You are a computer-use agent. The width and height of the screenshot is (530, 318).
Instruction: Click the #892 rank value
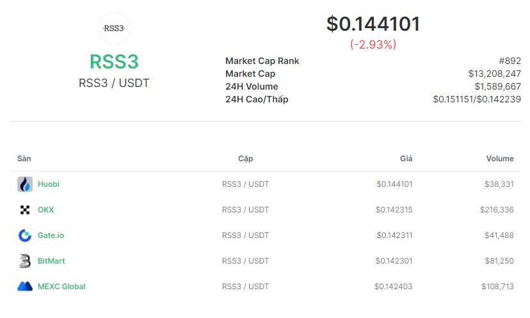(x=510, y=61)
